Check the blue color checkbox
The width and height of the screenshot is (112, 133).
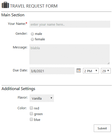coord(31,119)
